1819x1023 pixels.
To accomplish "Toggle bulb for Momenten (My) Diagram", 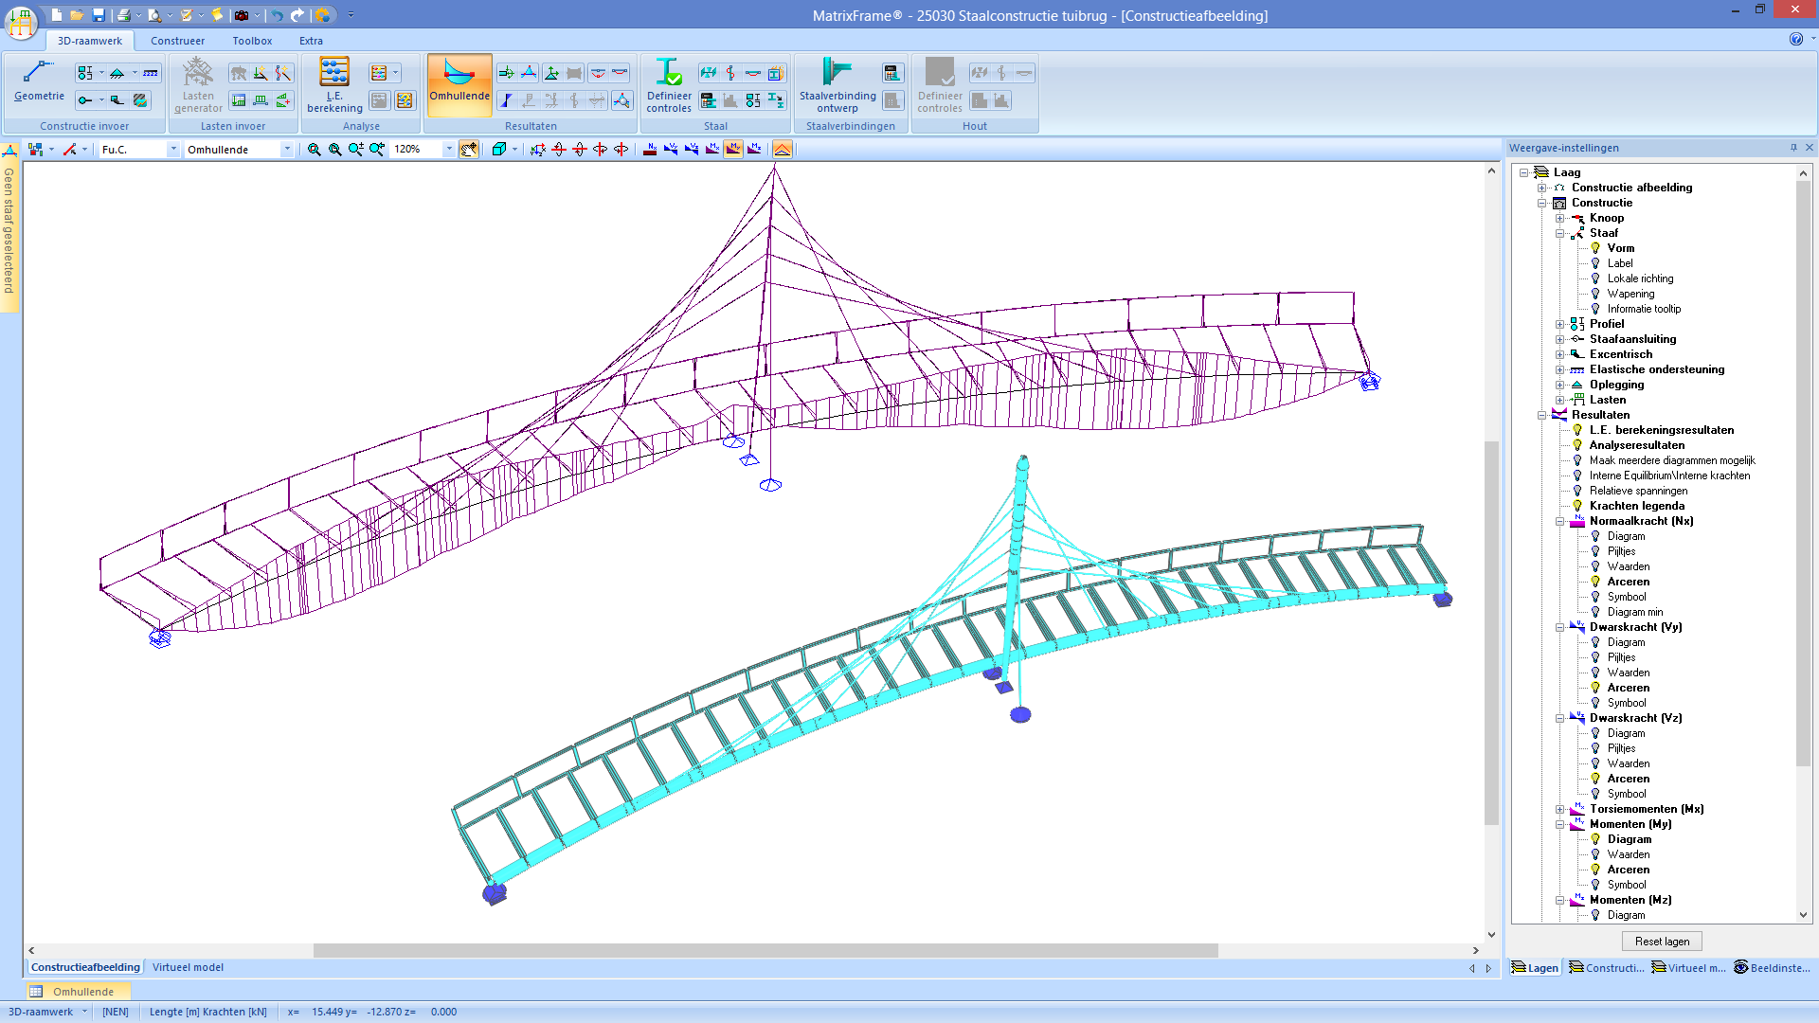I will [x=1595, y=839].
